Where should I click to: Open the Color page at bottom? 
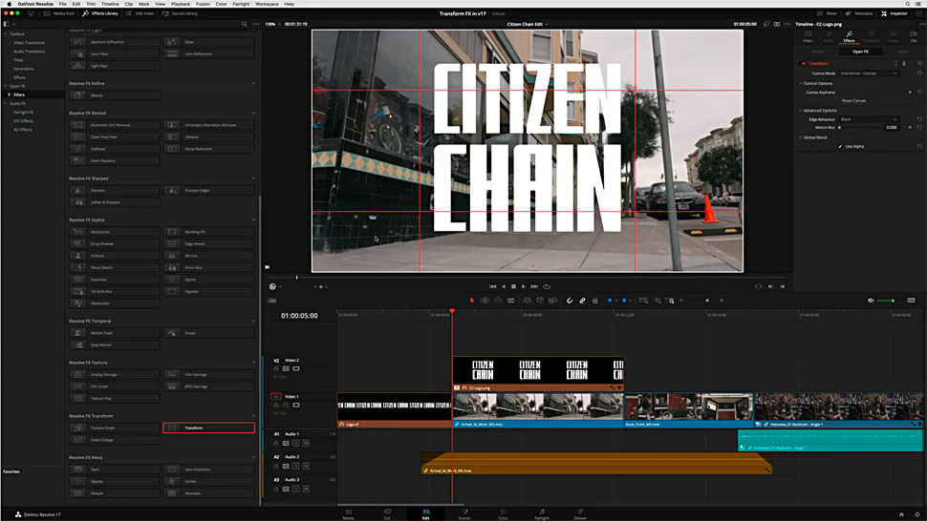tap(503, 514)
